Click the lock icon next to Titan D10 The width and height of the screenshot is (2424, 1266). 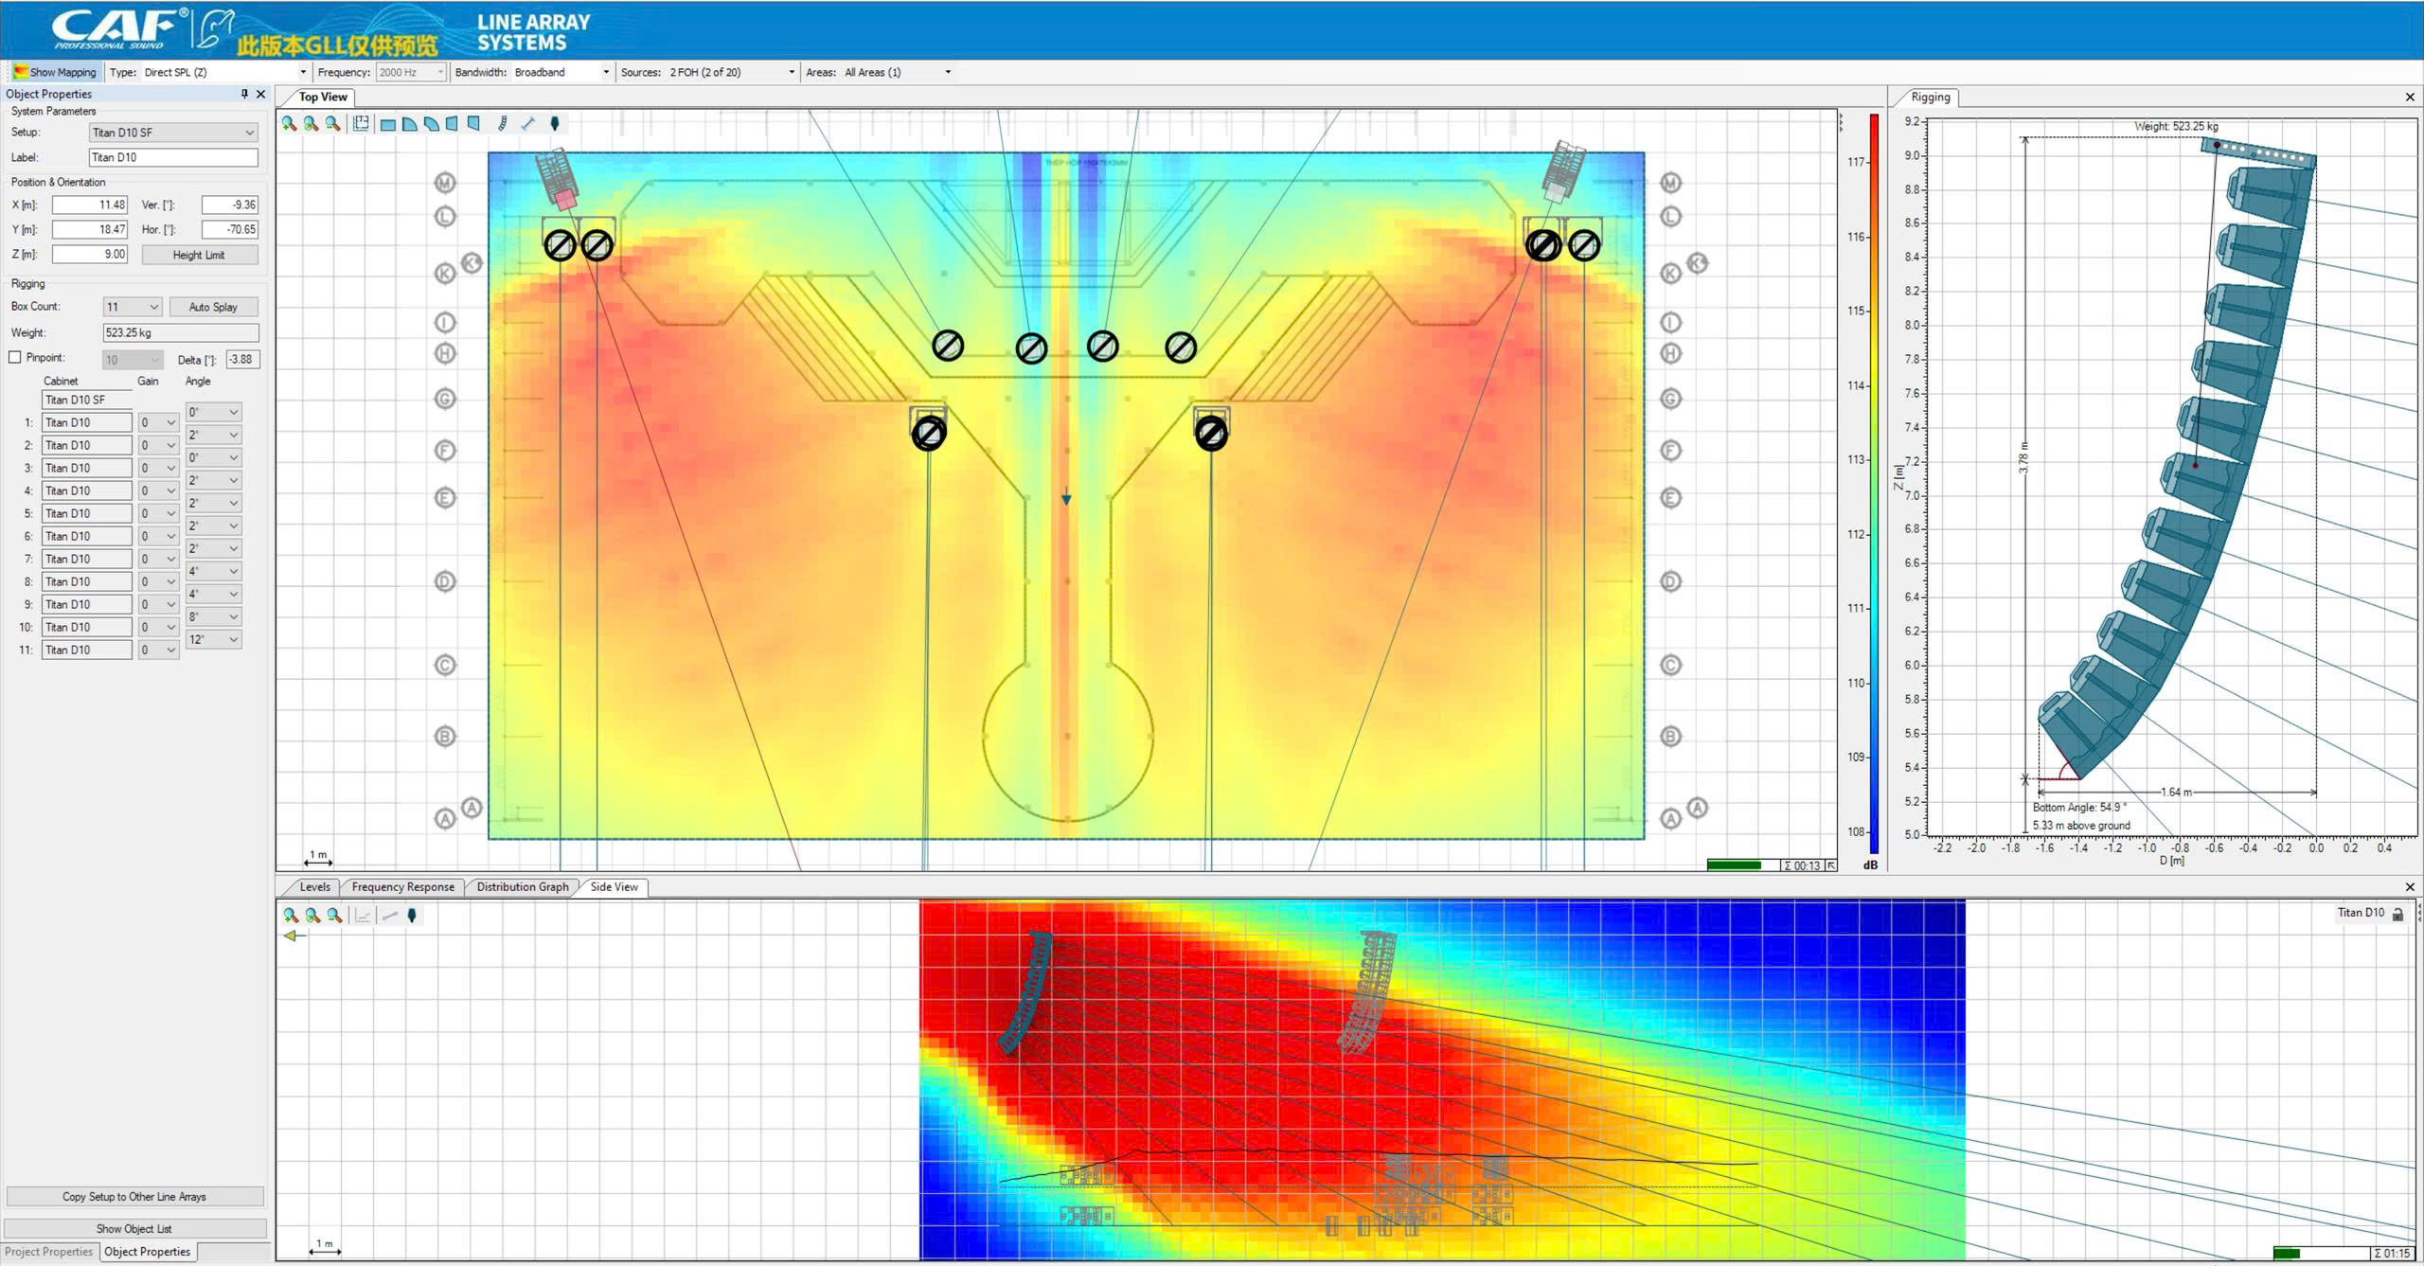pos(2397,914)
